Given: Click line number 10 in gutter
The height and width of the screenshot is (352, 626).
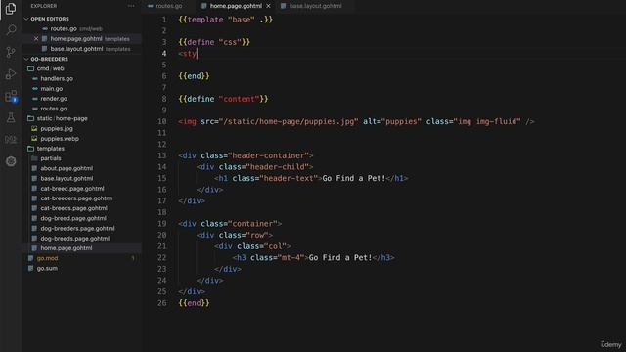Looking at the screenshot, I should click(161, 121).
